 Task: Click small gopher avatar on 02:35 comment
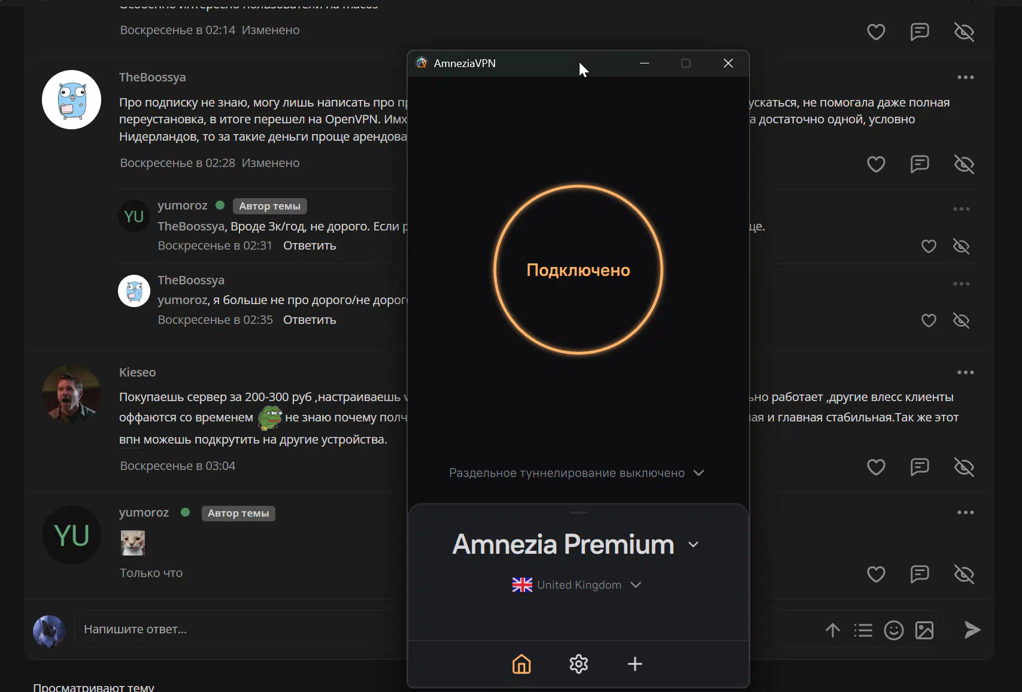pos(134,291)
